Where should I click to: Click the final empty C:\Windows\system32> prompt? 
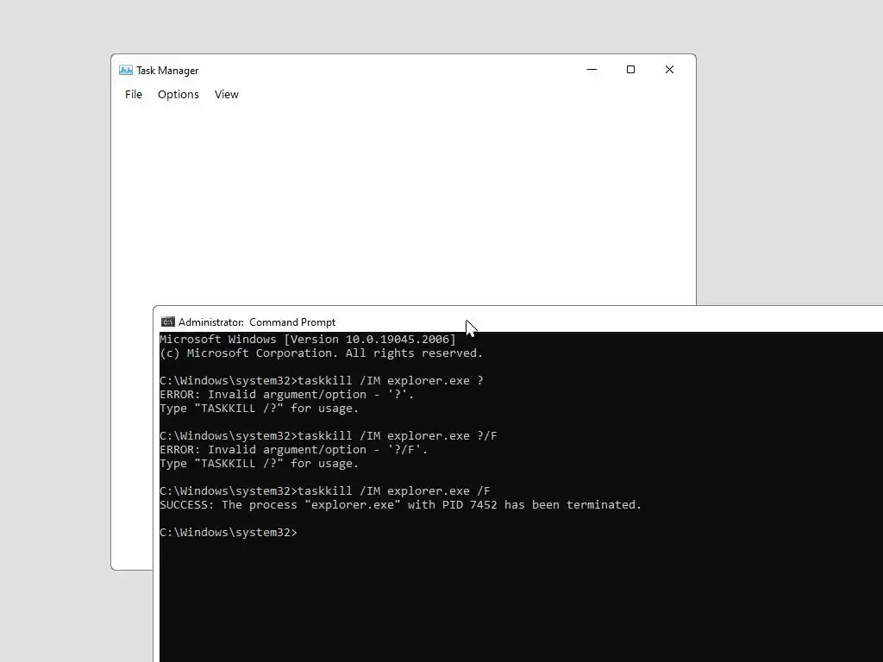(228, 533)
